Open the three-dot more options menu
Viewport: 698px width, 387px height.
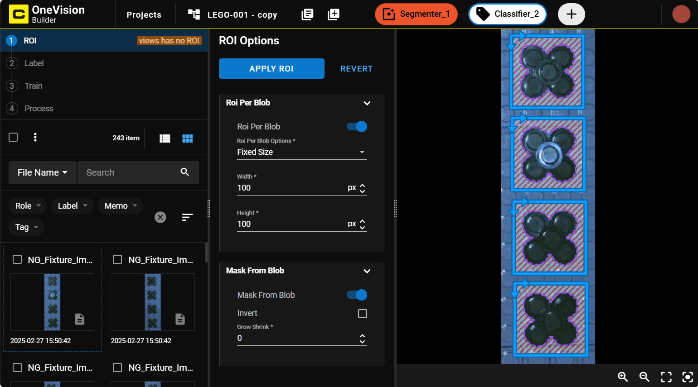[35, 137]
